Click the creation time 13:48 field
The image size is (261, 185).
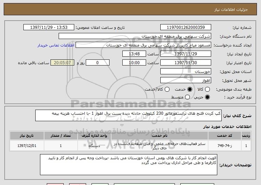coord(134,54)
